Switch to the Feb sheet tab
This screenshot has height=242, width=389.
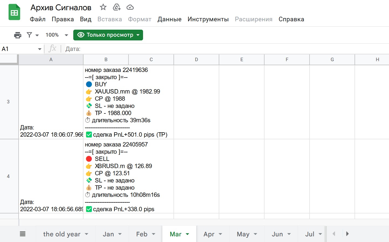(x=142, y=234)
